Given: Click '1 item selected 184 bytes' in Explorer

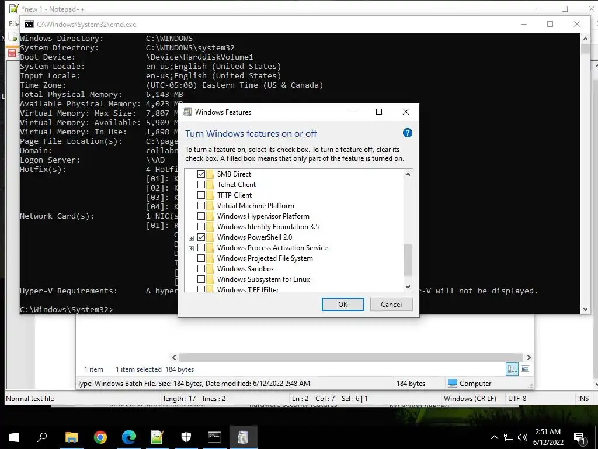Looking at the screenshot, I should (x=154, y=369).
